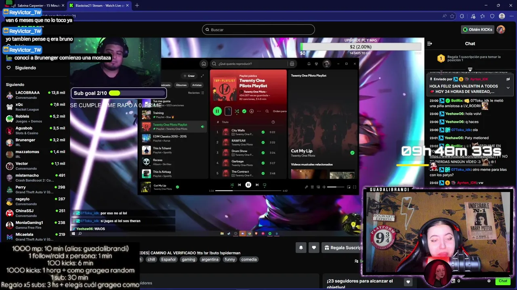Open the Recientes sort dropdown
Viewport: 517px width, 290px height.
(x=196, y=93)
